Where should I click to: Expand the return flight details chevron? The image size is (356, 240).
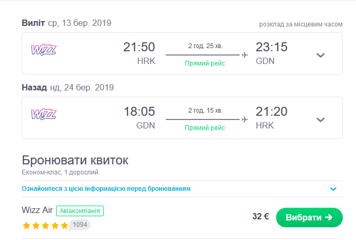point(320,119)
